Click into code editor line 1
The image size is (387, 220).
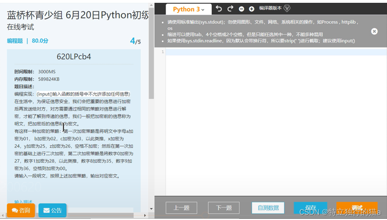tap(276, 52)
